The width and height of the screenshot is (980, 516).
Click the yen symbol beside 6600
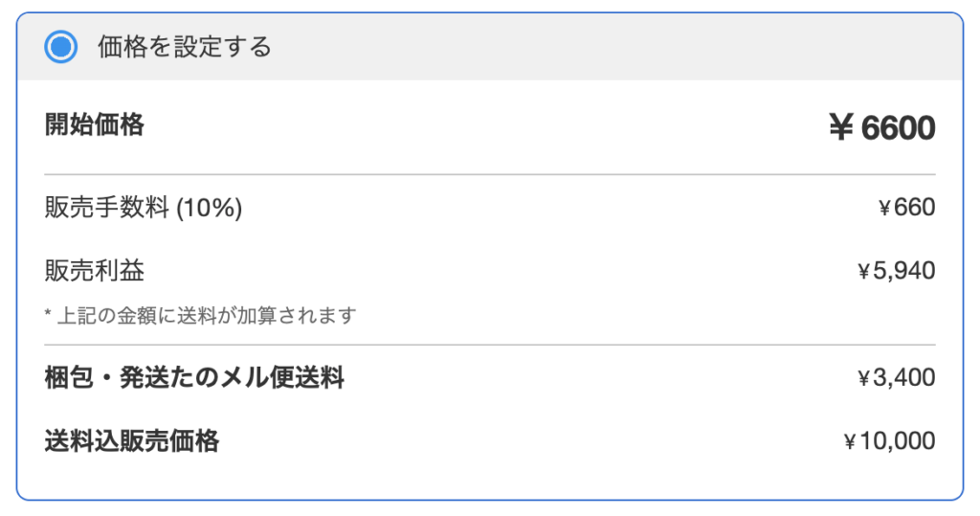841,128
